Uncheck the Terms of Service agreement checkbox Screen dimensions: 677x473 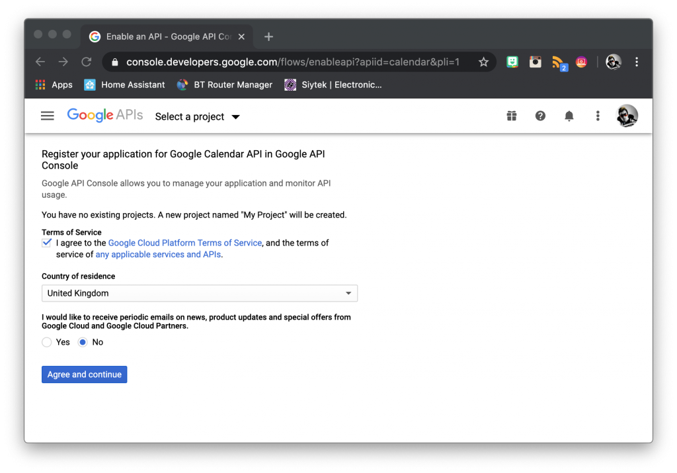click(x=47, y=243)
